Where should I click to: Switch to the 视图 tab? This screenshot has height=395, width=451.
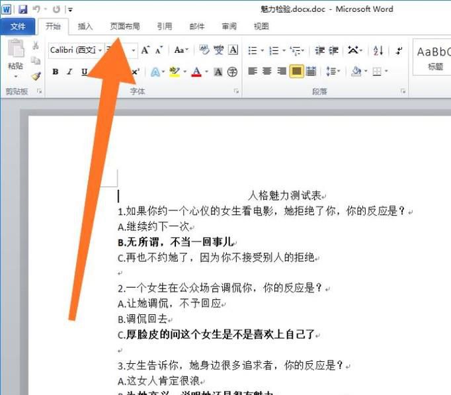point(261,26)
